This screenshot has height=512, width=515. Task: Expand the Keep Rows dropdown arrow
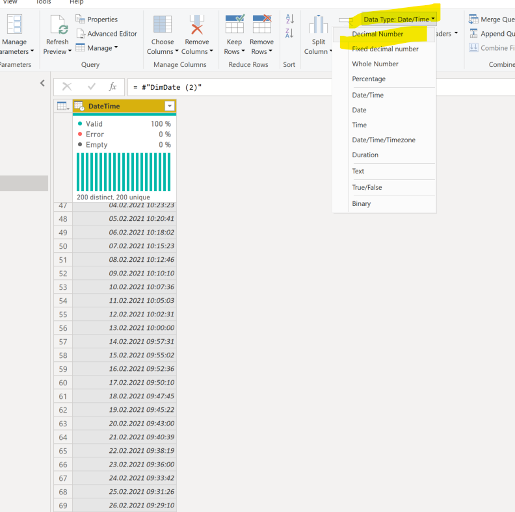243,51
